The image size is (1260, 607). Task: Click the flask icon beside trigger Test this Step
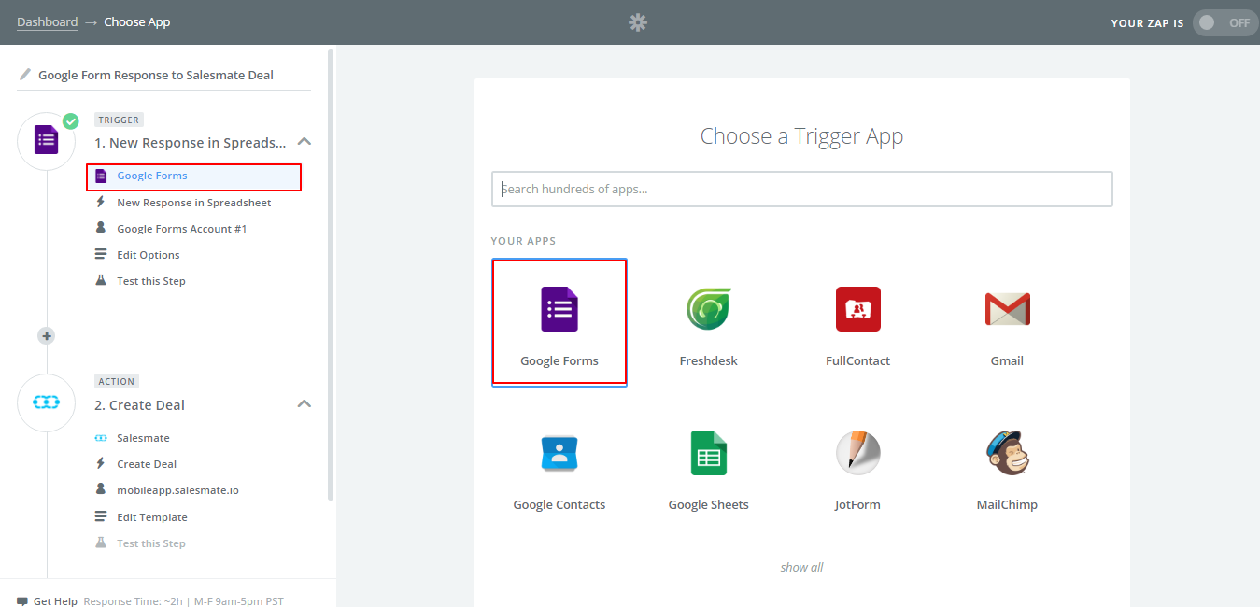click(x=101, y=280)
